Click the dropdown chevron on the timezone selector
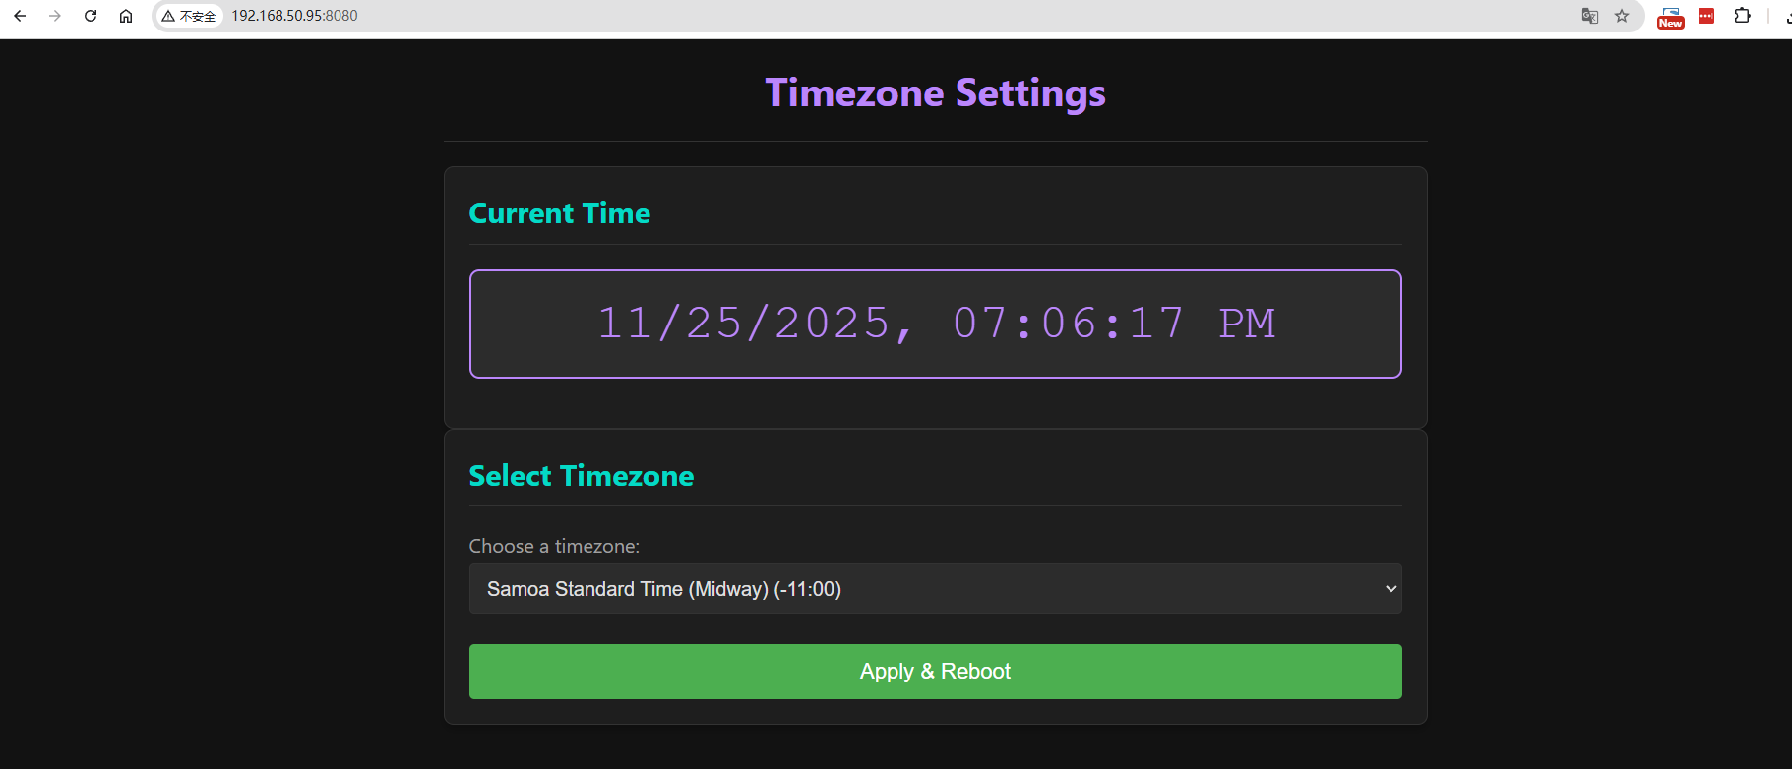The width and height of the screenshot is (1792, 769). [x=1389, y=588]
